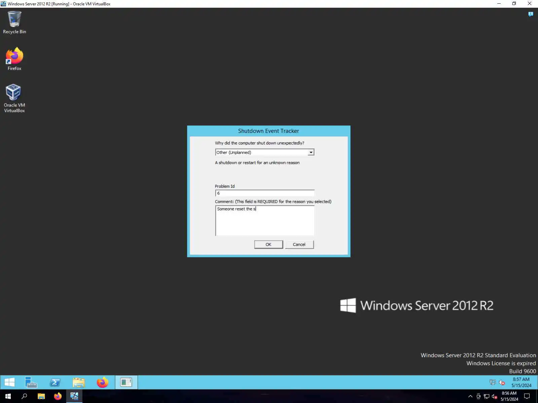This screenshot has height=403, width=538.
Task: Select the Oracle VM VirtualBox desktop icon
Action: coord(14,98)
